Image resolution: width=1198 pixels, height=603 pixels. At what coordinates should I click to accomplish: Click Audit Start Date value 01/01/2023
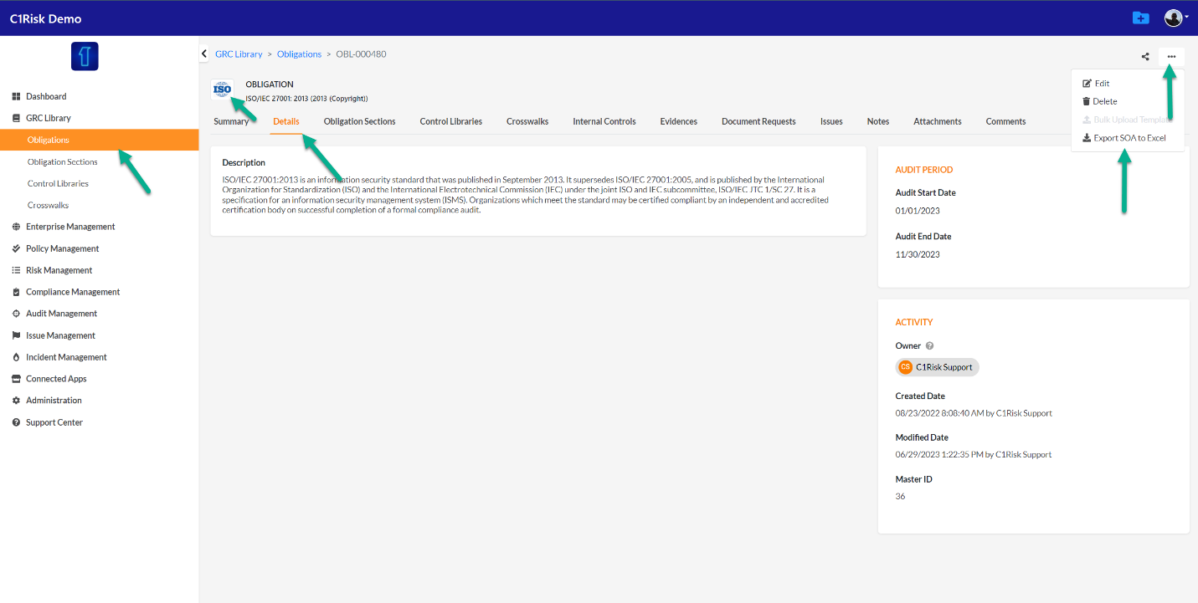(918, 211)
